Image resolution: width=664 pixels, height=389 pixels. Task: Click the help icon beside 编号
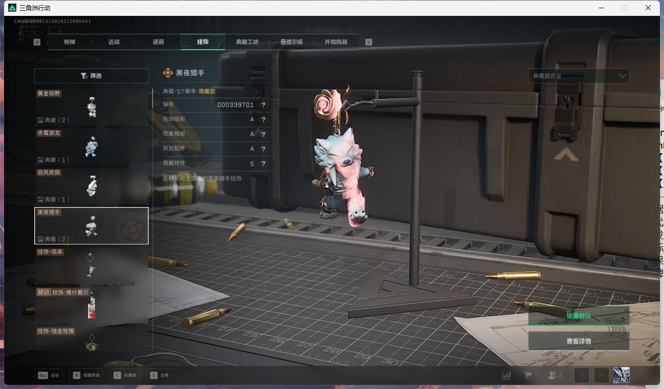(x=263, y=105)
